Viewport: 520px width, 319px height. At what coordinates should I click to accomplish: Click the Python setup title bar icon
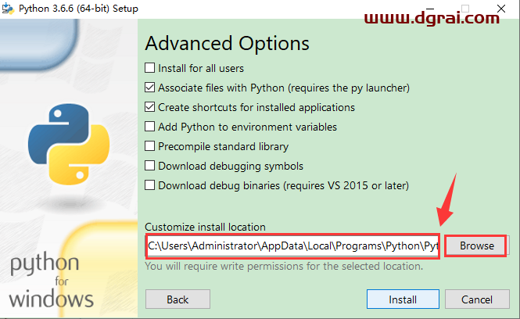pos(8,9)
